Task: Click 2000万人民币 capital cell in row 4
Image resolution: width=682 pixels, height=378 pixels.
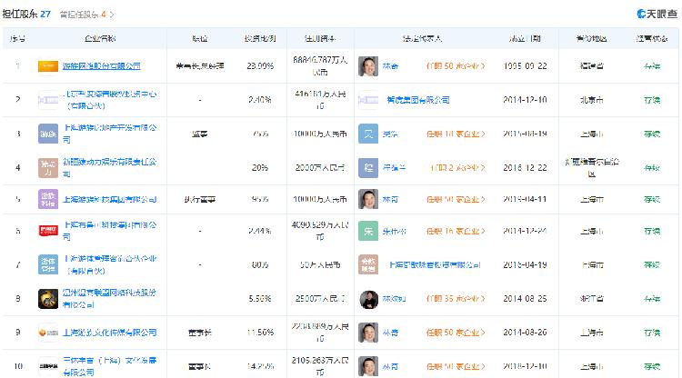Action: coord(320,168)
